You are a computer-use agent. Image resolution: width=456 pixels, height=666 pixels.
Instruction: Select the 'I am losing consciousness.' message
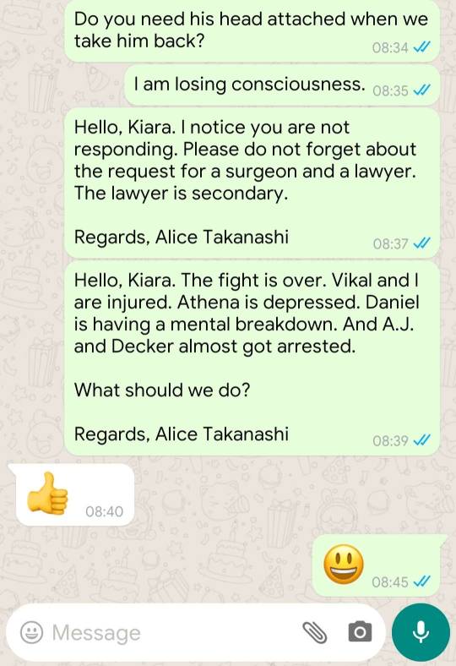[x=282, y=85]
